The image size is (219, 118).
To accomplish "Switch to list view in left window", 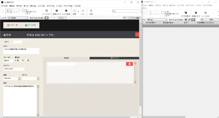I will click(x=50, y=18).
